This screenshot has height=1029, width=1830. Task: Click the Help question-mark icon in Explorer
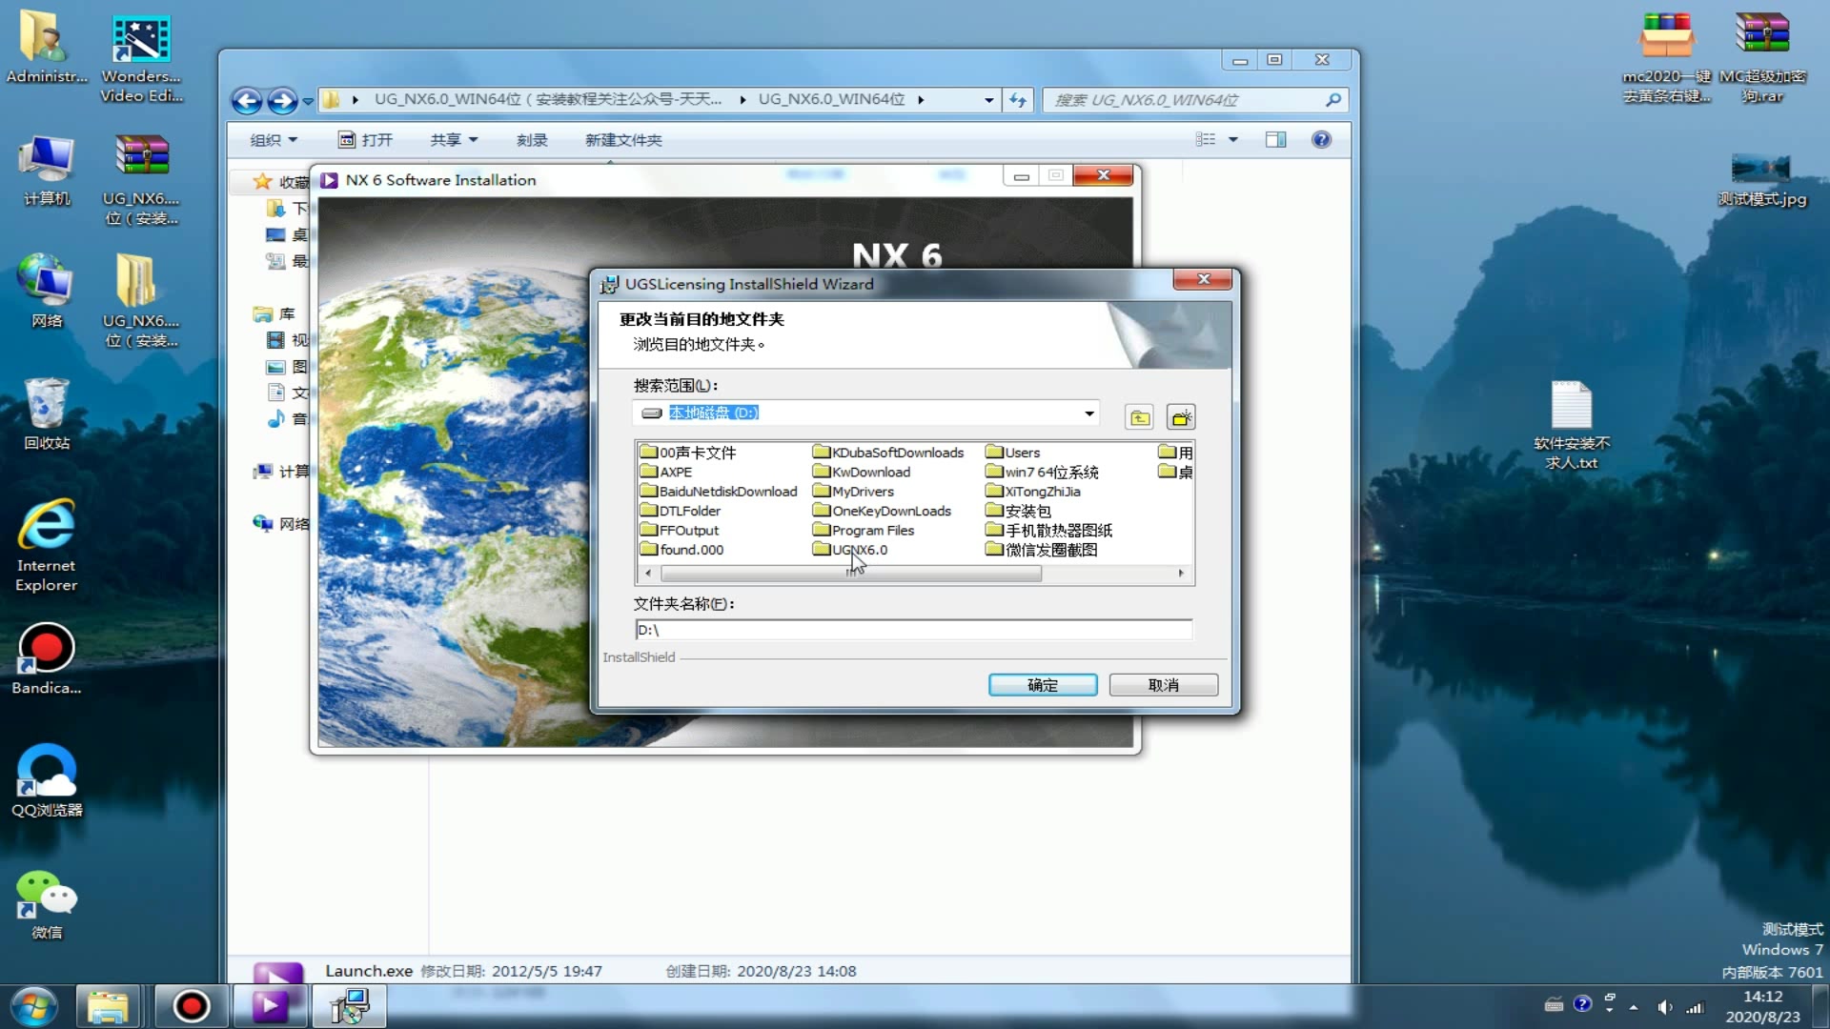(1321, 139)
